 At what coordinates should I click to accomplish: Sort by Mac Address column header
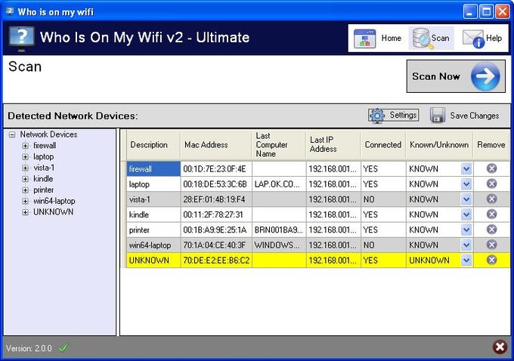tap(206, 145)
